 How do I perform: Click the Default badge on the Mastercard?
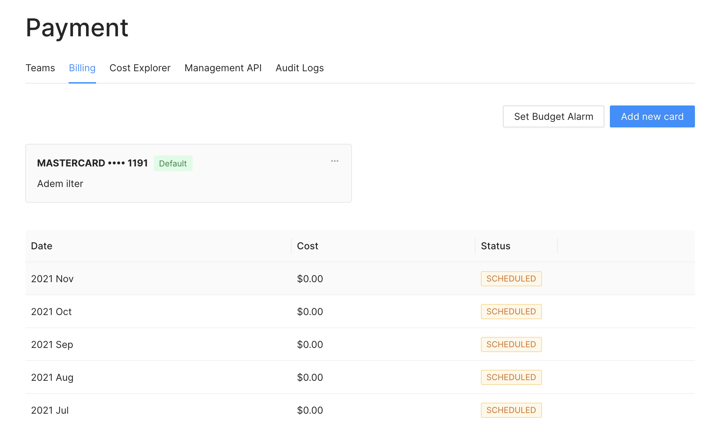[173, 163]
